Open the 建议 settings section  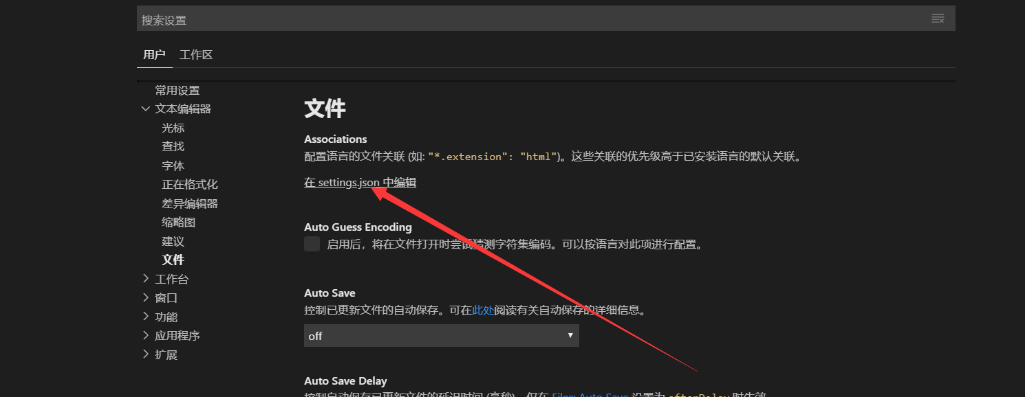coord(173,240)
